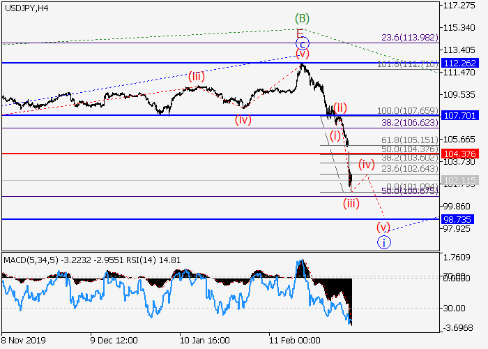Click the (iii) label below the price low
Viewport: 488px width, 349px height.
pyautogui.click(x=351, y=203)
